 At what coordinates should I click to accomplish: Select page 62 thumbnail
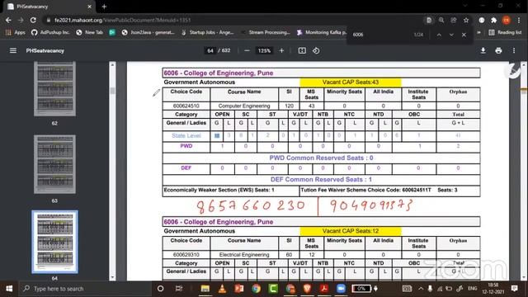point(55,89)
